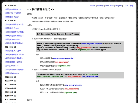Viewport: 138px width, 103px height.
Task: Click blue my_program.exe in 藍色 explanation line
Action: click(73, 85)
